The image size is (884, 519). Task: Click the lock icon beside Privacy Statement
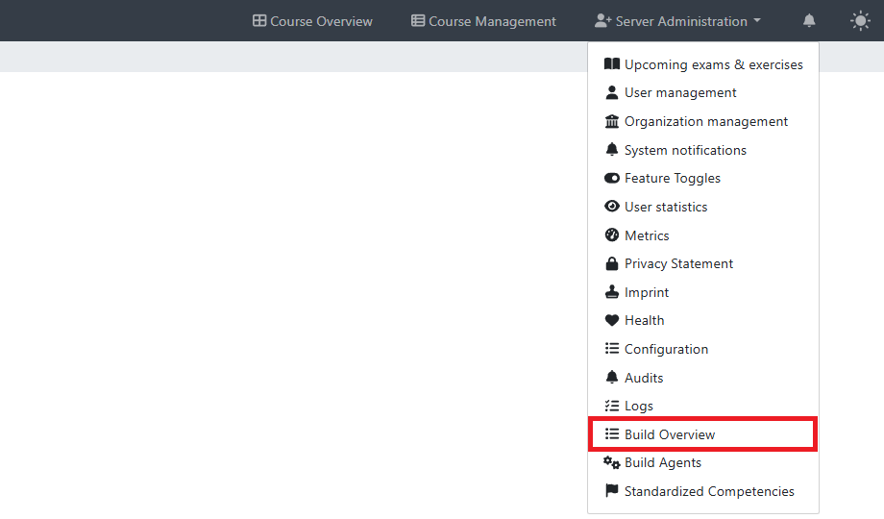point(612,263)
